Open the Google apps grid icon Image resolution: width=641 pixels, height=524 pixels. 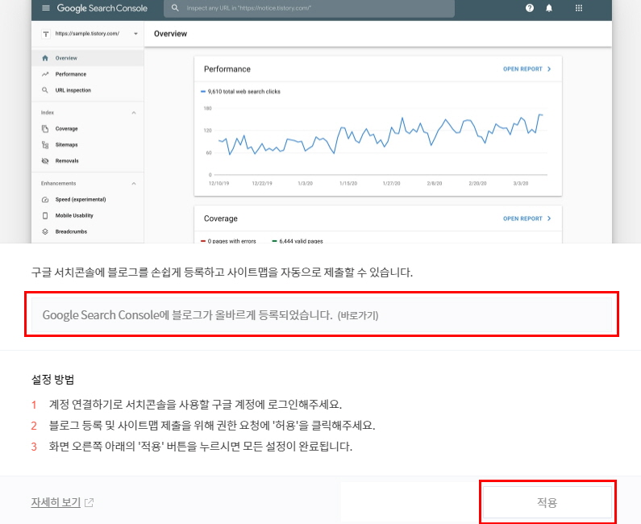[578, 8]
